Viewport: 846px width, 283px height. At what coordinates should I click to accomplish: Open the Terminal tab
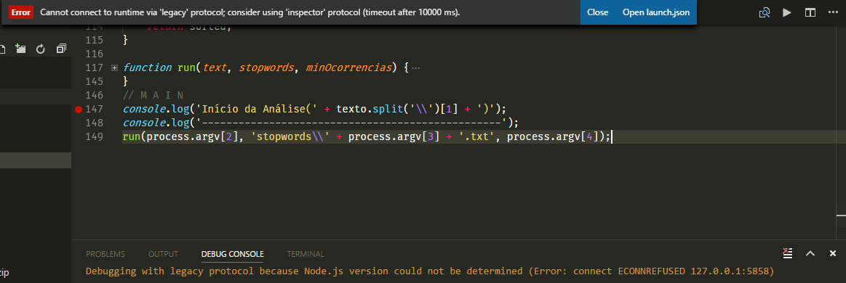pyautogui.click(x=306, y=254)
